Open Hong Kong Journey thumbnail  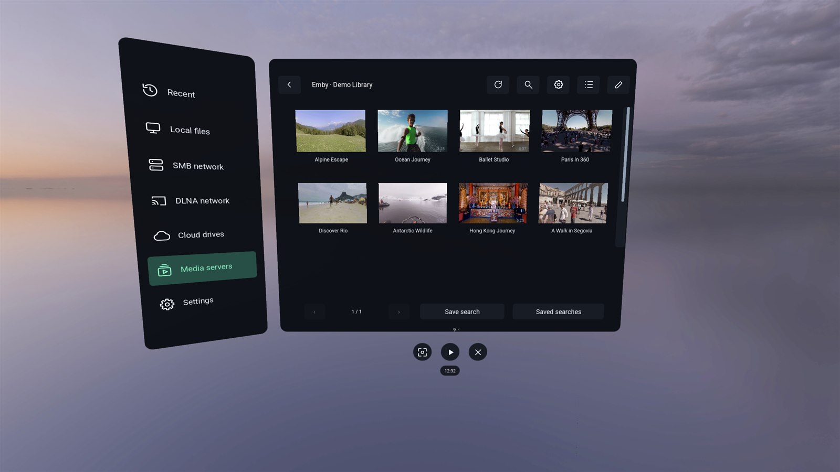(x=492, y=203)
